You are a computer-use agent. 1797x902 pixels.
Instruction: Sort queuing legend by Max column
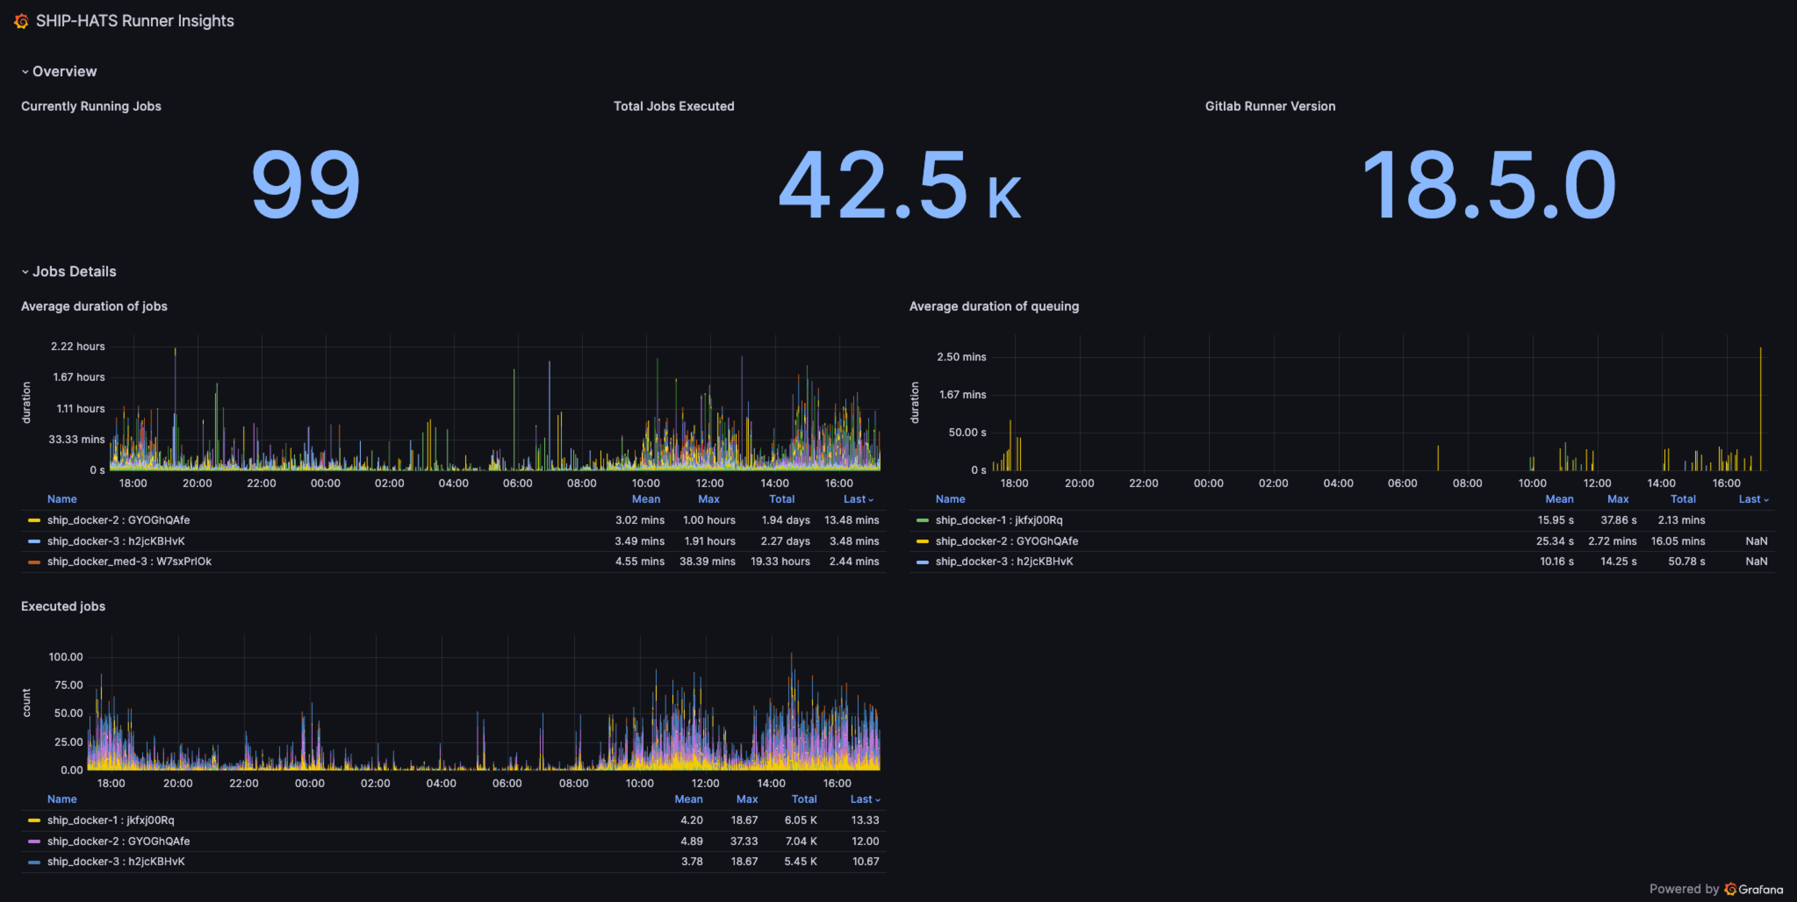click(1618, 499)
